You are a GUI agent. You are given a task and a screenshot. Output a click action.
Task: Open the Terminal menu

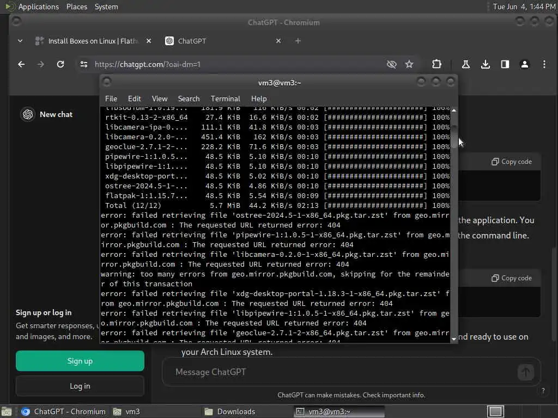(x=225, y=99)
